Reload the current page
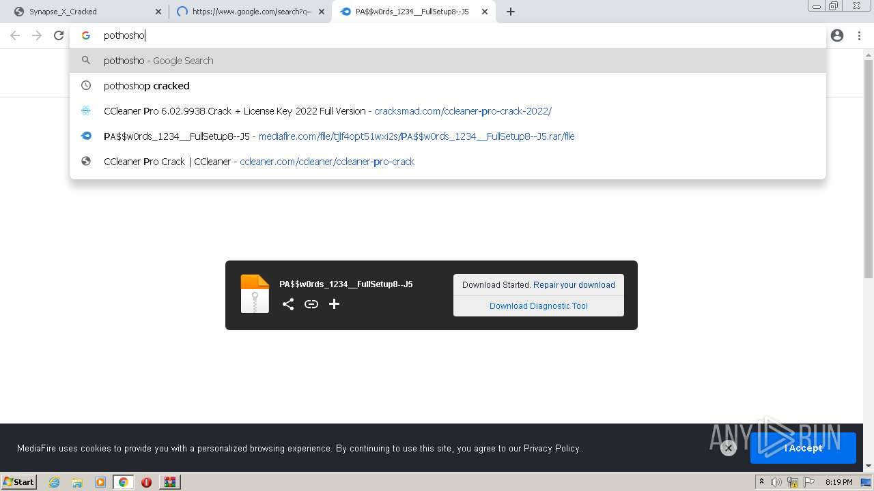The height and width of the screenshot is (491, 874). click(x=59, y=35)
